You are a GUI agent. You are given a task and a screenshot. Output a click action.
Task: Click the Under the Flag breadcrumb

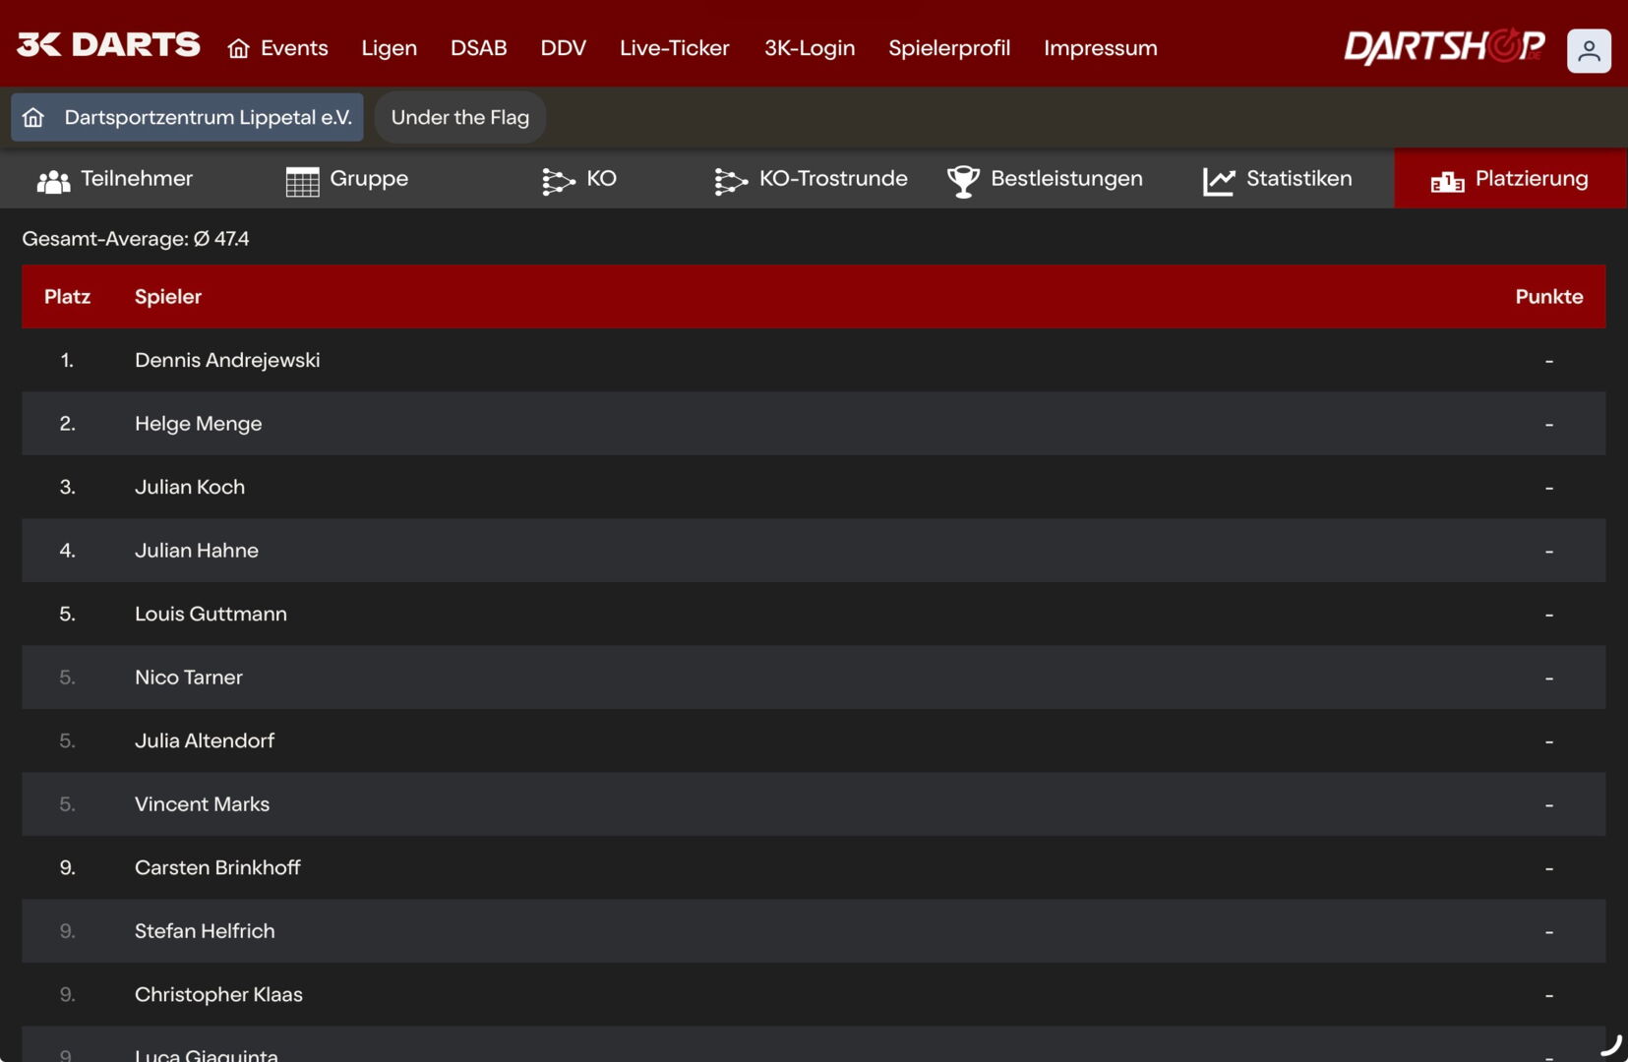(x=459, y=118)
